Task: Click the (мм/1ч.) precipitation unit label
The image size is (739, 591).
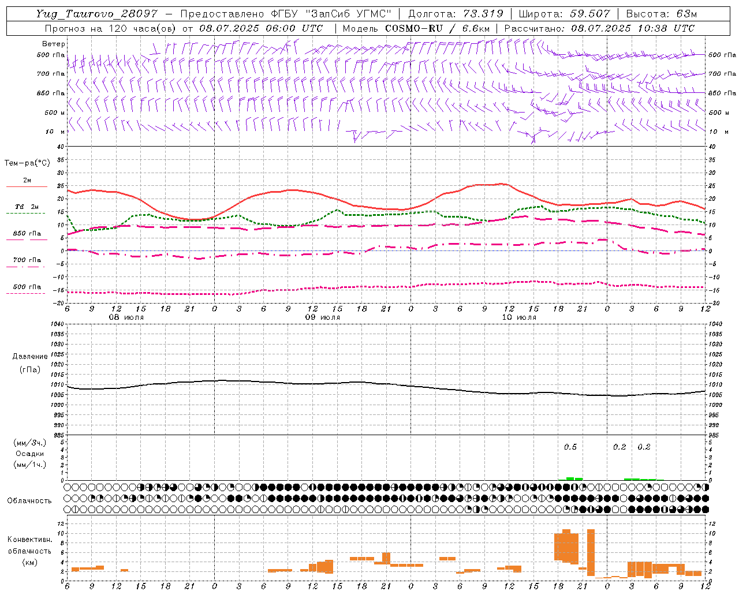Action: tap(30, 465)
